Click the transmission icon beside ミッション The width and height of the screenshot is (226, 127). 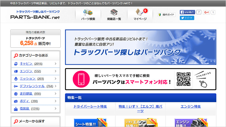click(x=16, y=79)
